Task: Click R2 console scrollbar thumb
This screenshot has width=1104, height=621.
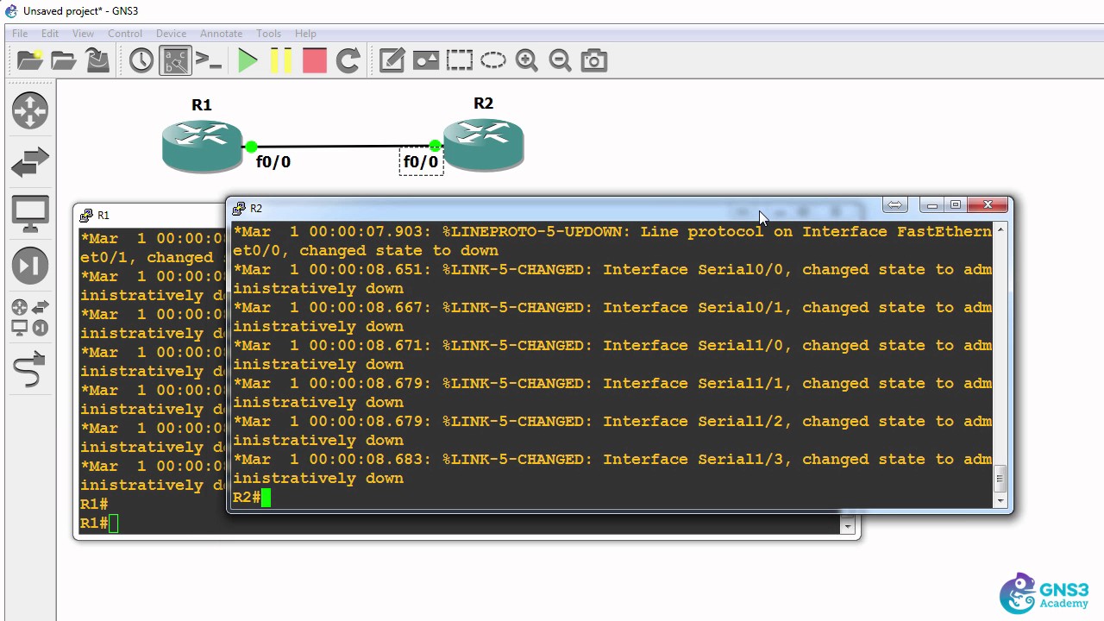Action: click(x=1000, y=478)
